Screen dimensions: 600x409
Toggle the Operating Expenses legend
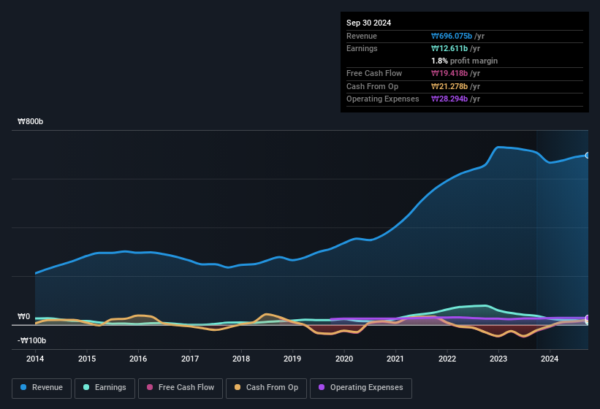(361, 388)
